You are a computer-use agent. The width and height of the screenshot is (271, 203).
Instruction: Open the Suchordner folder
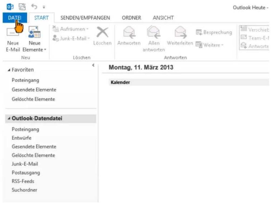pos(24,190)
